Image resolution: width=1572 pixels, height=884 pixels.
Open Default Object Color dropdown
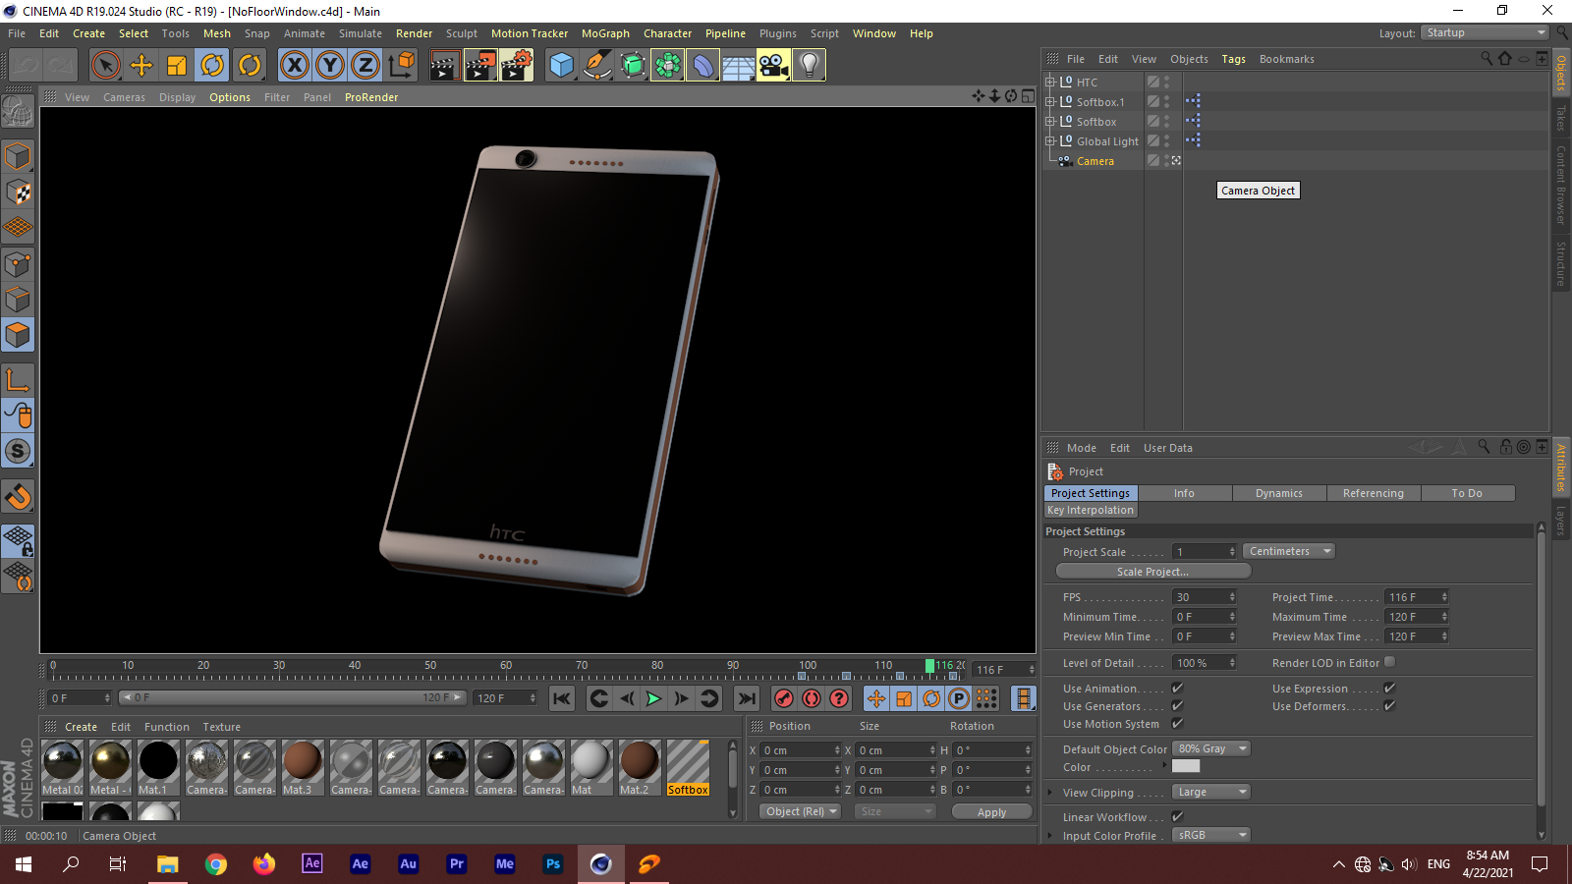tap(1211, 748)
